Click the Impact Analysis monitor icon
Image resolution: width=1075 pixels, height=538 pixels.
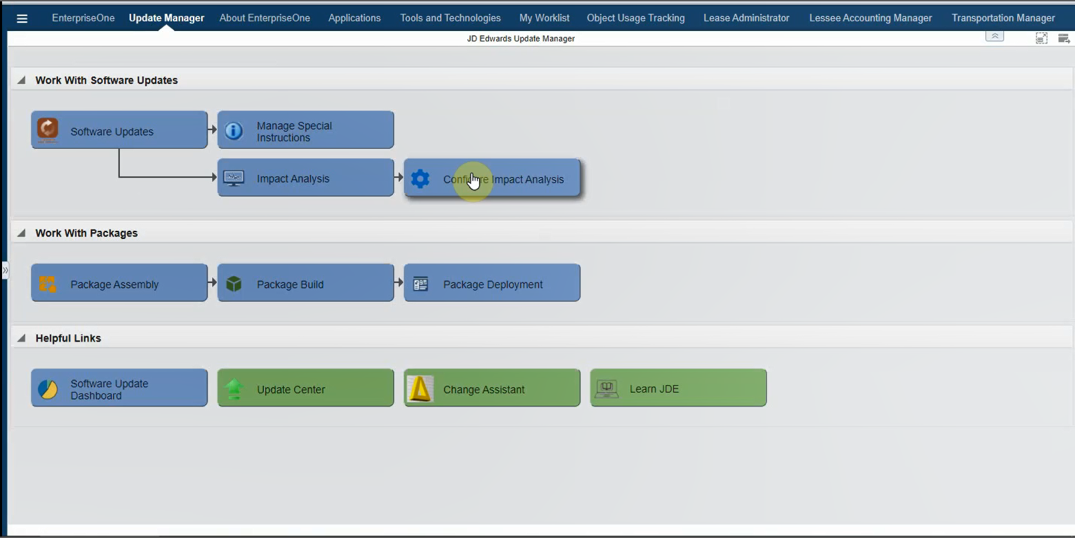coord(234,178)
